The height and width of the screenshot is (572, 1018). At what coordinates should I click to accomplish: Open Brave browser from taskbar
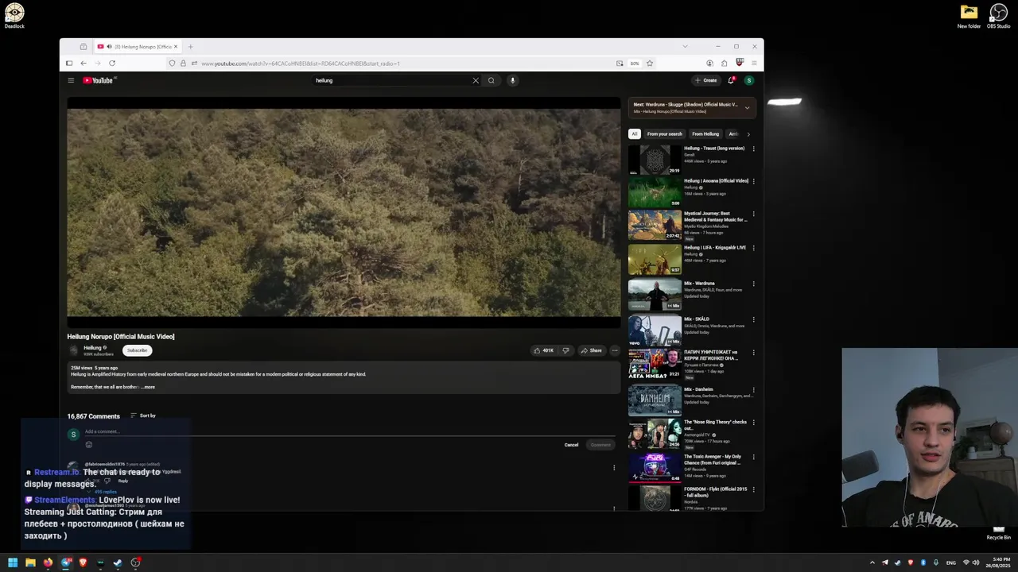(83, 562)
